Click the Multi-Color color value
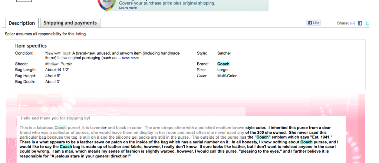 click(227, 76)
